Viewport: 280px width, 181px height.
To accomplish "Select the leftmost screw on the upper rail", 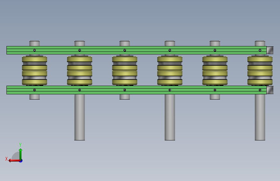I will 35,50.
